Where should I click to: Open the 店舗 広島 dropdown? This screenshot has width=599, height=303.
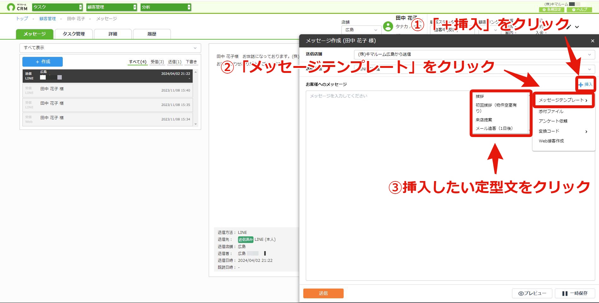tap(361, 30)
